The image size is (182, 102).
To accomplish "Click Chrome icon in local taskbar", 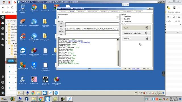I will pyautogui.click(x=41, y=99).
